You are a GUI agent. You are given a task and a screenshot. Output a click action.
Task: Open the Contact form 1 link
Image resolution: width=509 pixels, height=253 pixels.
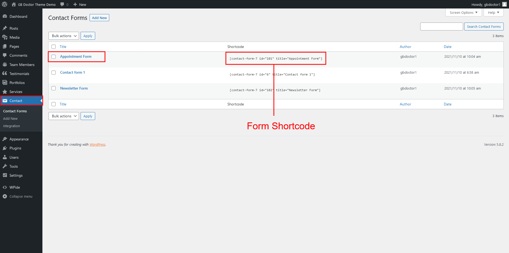(x=72, y=72)
